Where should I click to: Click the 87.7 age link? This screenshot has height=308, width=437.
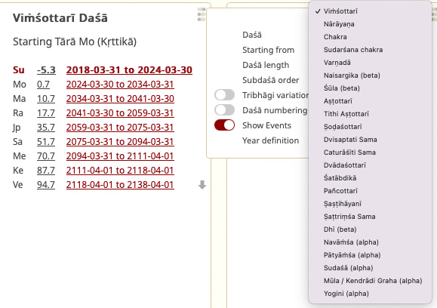click(x=46, y=171)
